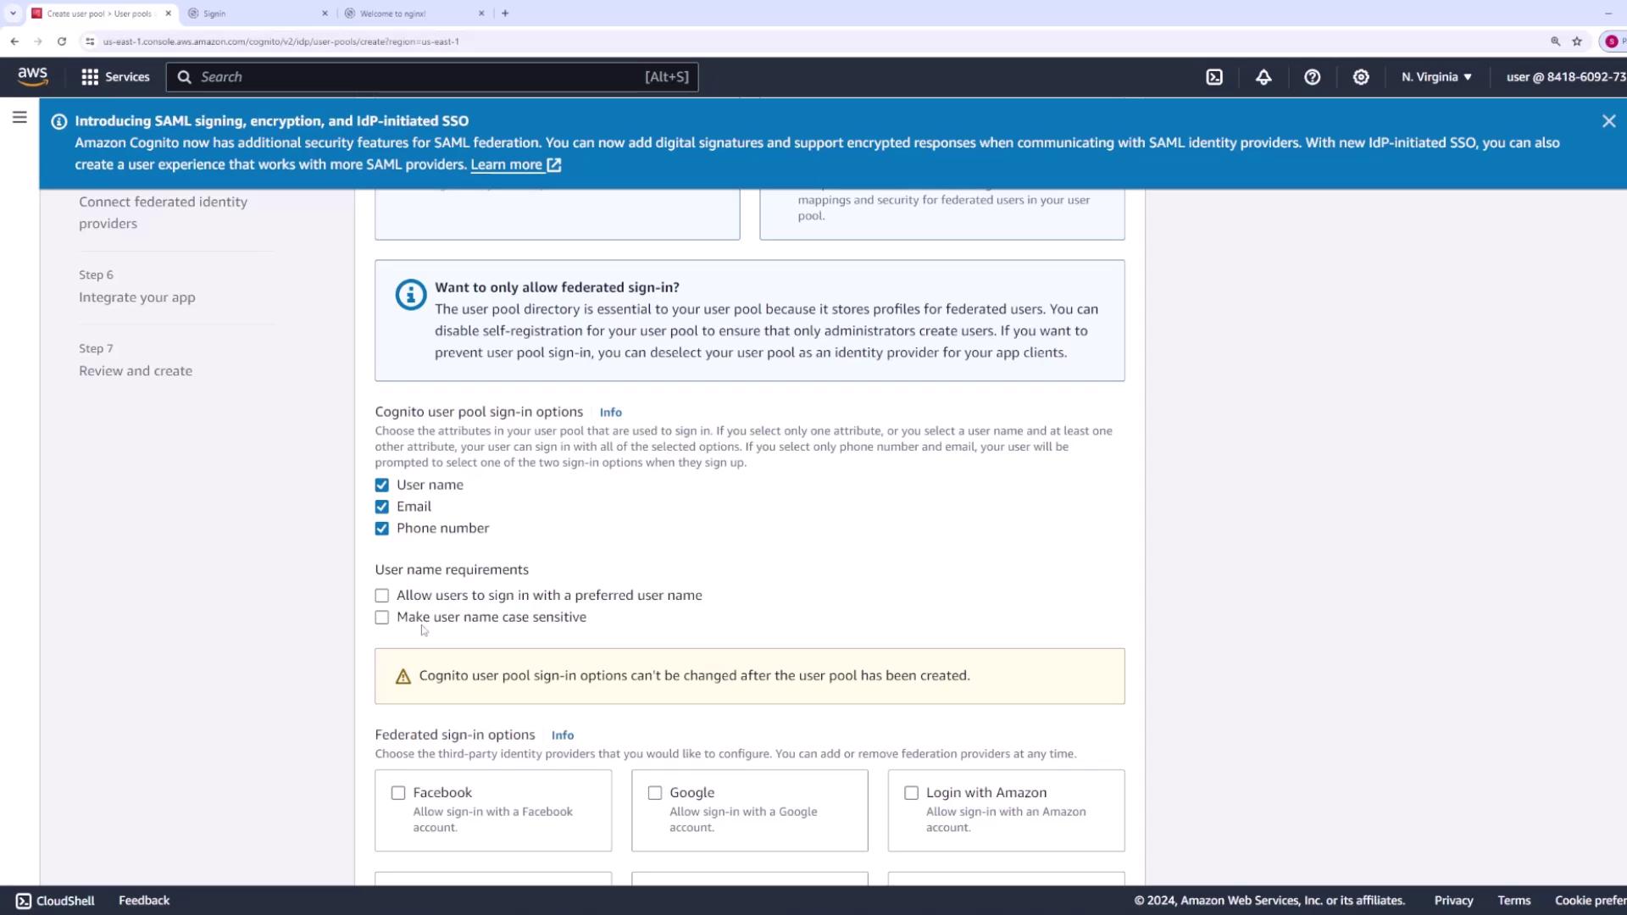
Task: Open the help question mark icon
Action: [1312, 77]
